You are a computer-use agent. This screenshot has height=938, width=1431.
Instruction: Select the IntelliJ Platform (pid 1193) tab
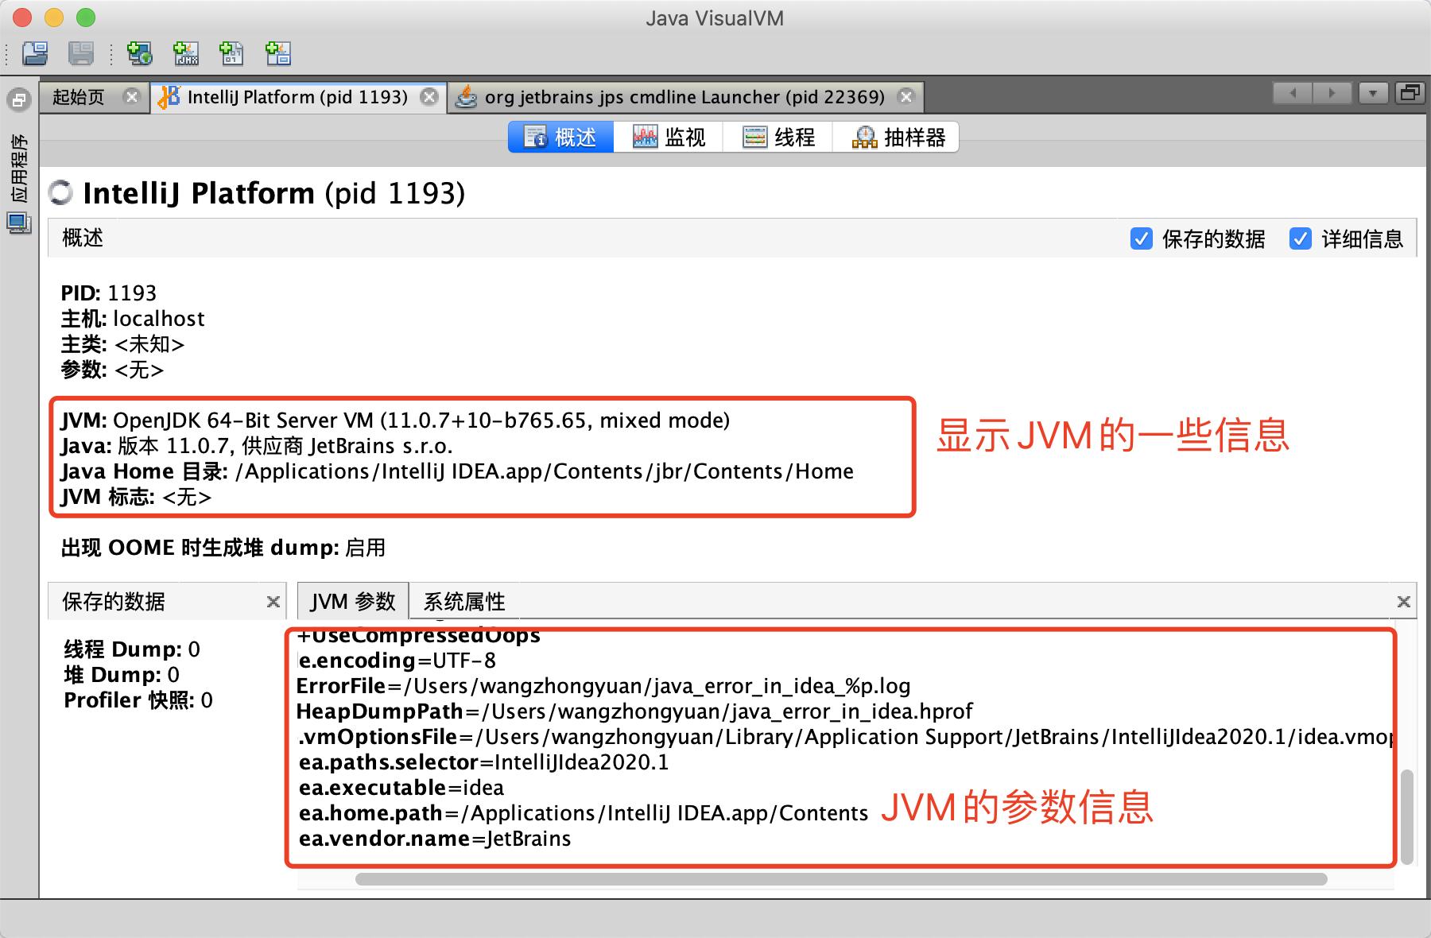(297, 97)
